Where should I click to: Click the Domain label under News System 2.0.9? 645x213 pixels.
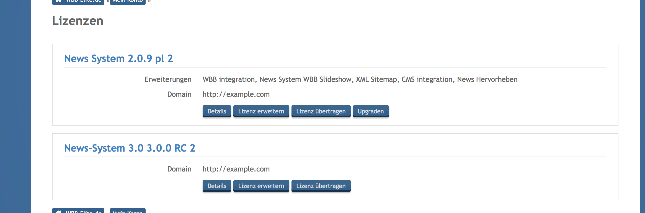[179, 95]
